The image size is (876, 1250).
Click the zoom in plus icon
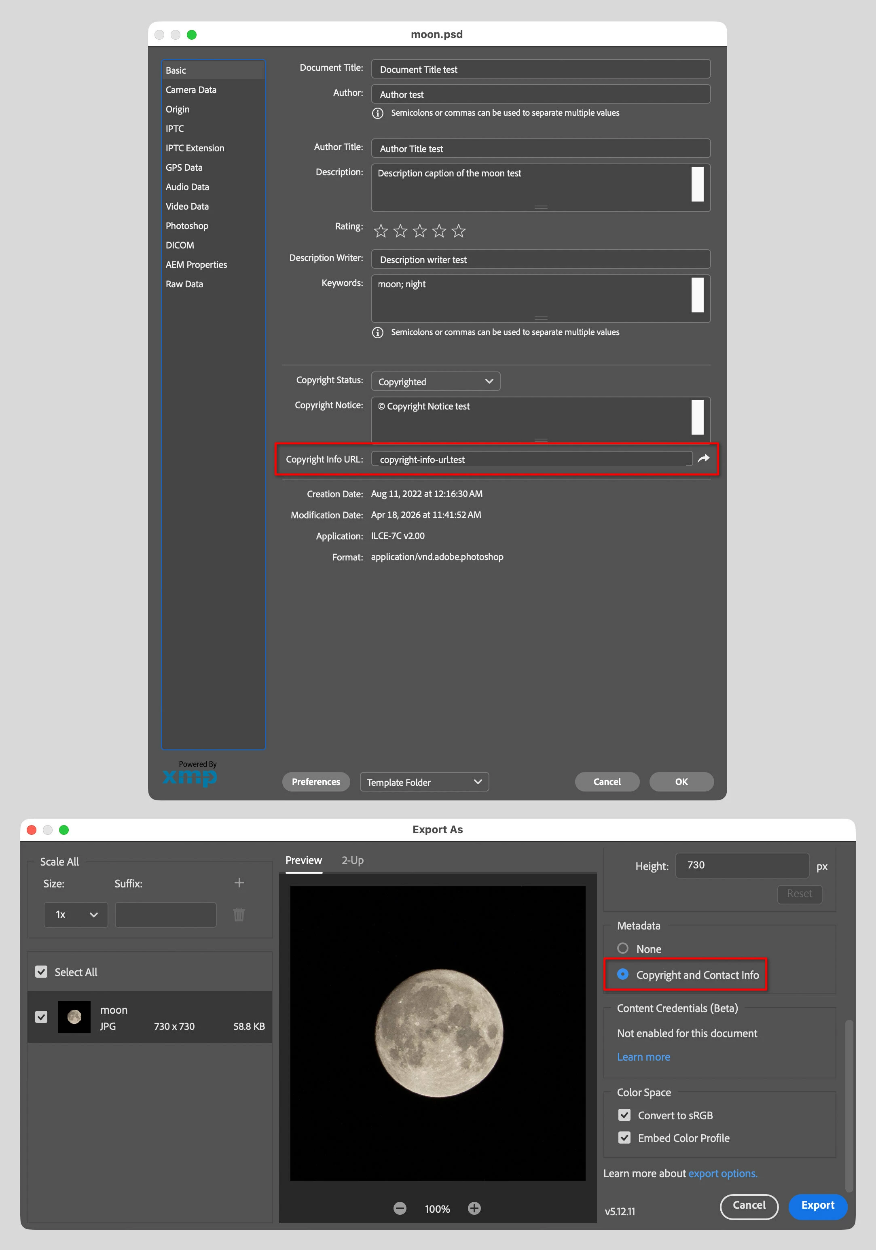(474, 1208)
